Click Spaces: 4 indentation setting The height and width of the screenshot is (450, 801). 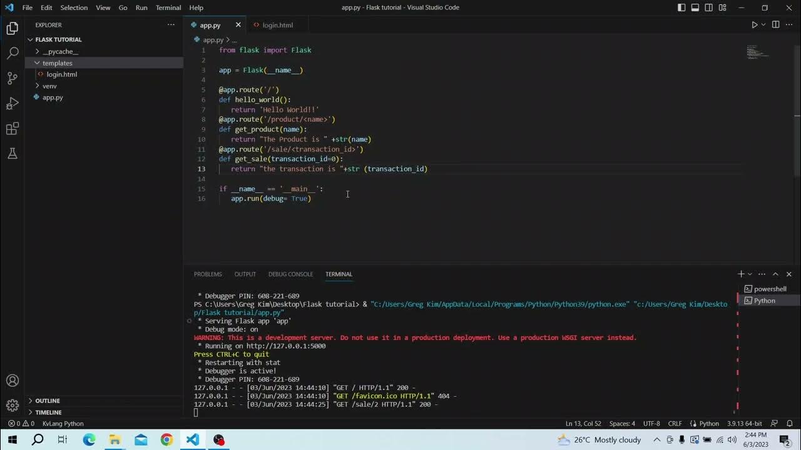pyautogui.click(x=622, y=423)
